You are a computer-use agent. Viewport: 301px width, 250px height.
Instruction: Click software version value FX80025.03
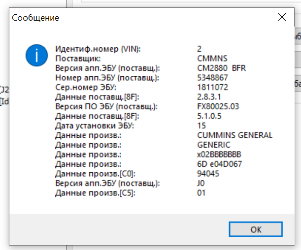pyautogui.click(x=218, y=106)
